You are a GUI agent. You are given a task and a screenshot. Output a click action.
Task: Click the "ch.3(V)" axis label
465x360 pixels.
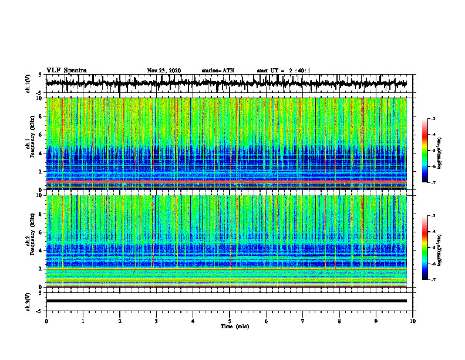28,302
